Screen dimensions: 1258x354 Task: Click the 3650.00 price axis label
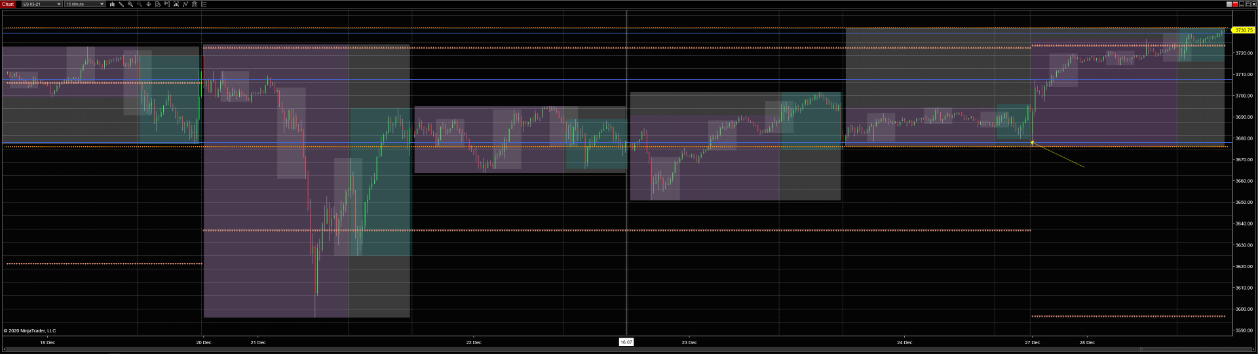(x=1244, y=203)
